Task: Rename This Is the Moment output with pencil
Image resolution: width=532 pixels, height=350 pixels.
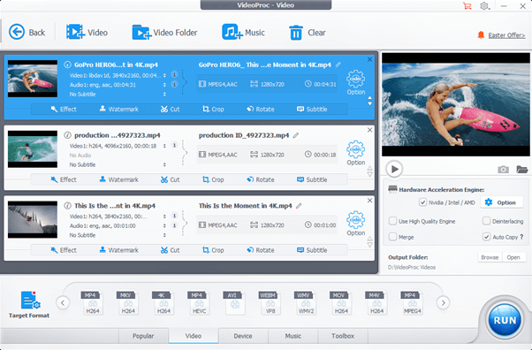Action: pyautogui.click(x=299, y=206)
